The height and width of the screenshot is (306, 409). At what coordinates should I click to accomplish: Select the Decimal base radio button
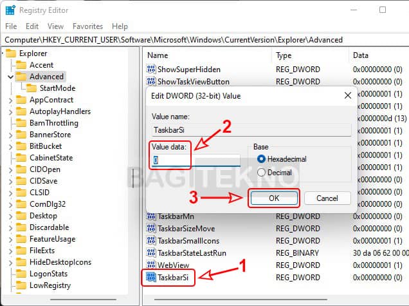coord(261,173)
